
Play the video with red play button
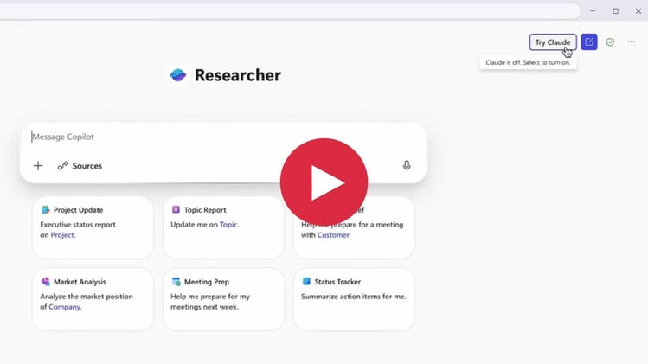(324, 182)
